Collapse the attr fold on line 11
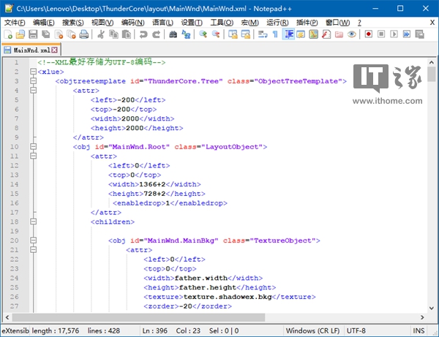The width and height of the screenshot is (439, 337). (33, 156)
